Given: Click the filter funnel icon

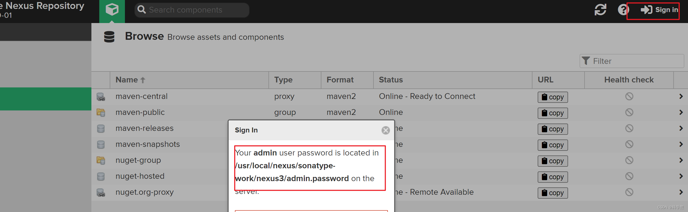Looking at the screenshot, I should coord(585,61).
